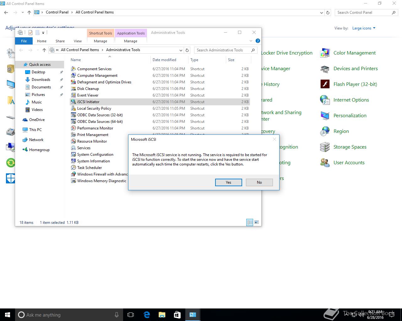Select the Disk Cleanup icon
402x321 pixels.
[x=73, y=89]
